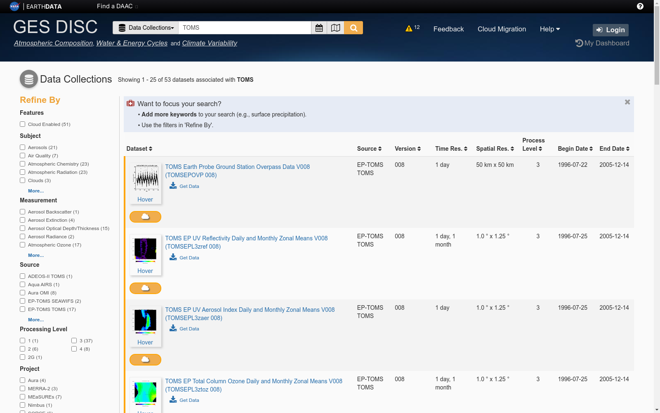660x413 pixels.
Task: Go to GES DISC home title
Action: click(55, 27)
